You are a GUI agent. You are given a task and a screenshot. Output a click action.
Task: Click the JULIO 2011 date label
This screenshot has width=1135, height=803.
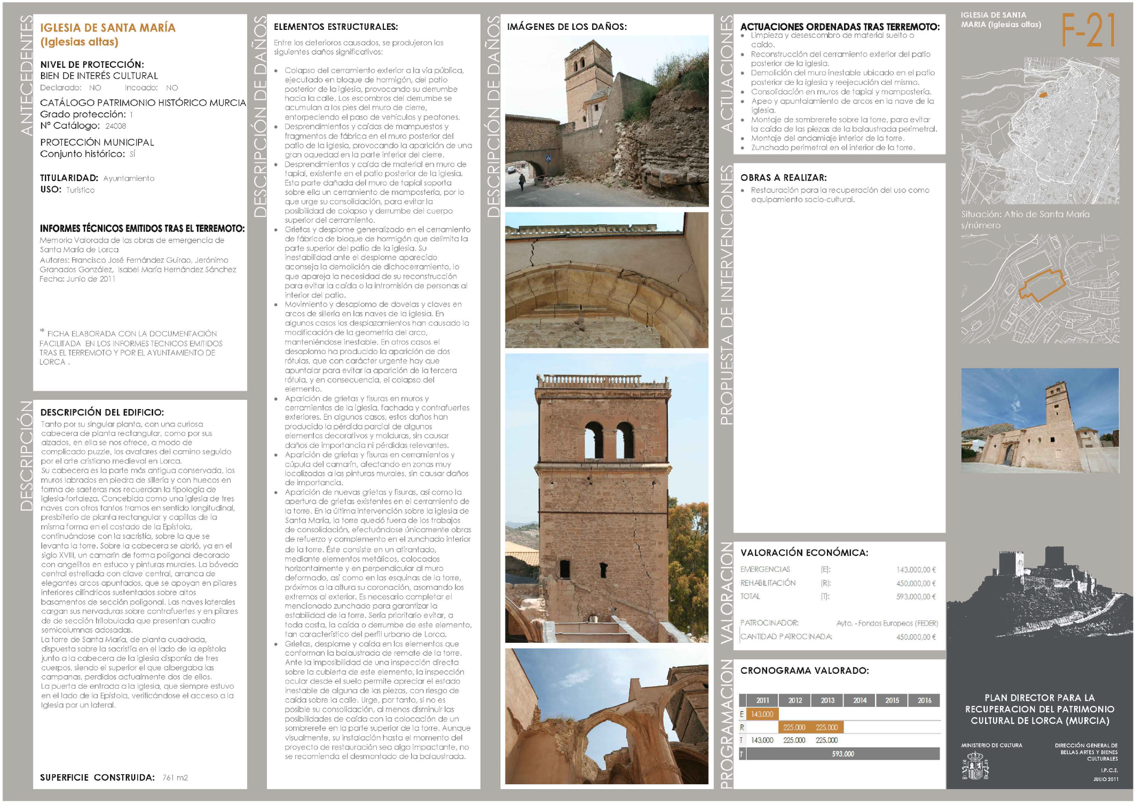pyautogui.click(x=1105, y=780)
